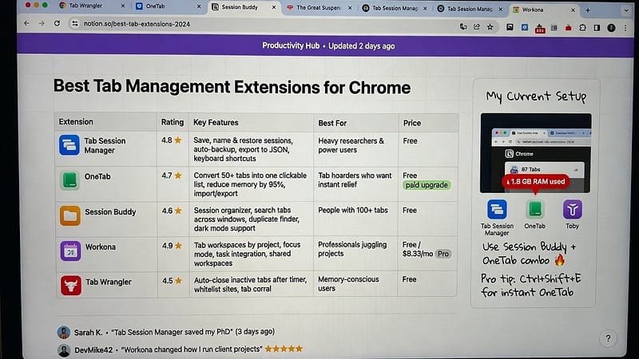This screenshot has height=359, width=639.
Task: Open the blue circle extension icon in toolbar
Action: (x=525, y=27)
